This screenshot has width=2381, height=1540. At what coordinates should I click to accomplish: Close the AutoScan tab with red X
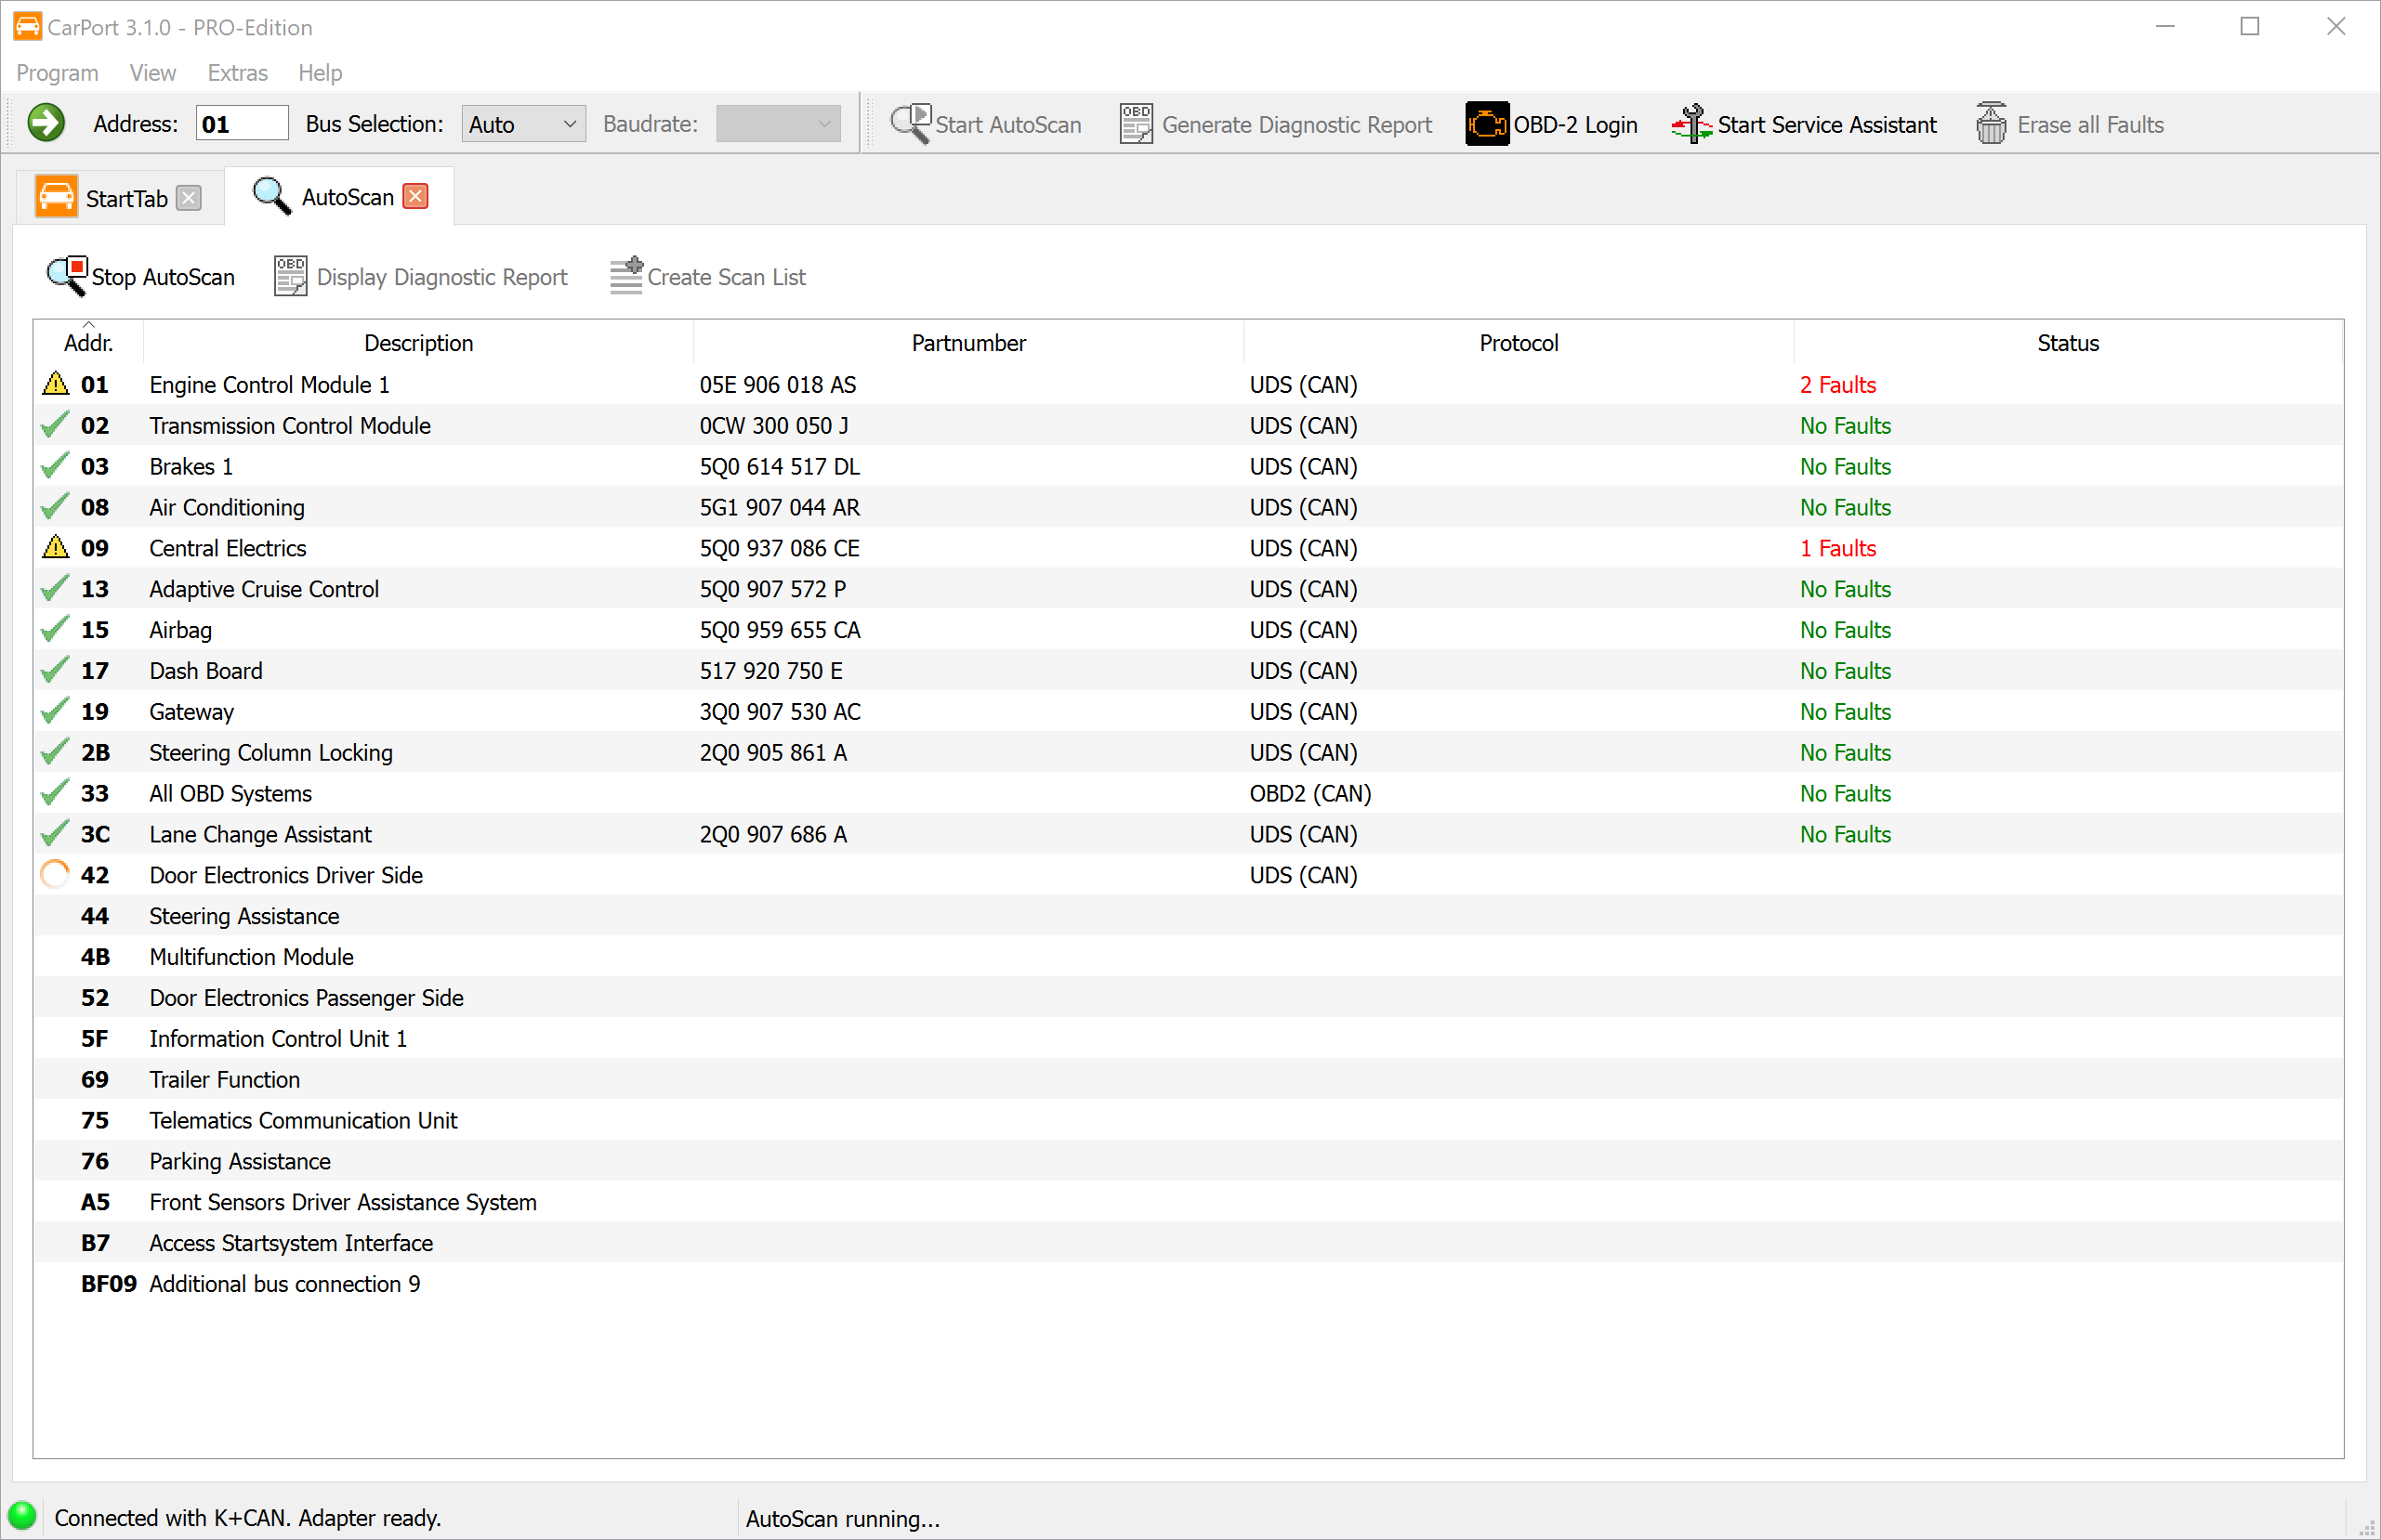coord(416,196)
